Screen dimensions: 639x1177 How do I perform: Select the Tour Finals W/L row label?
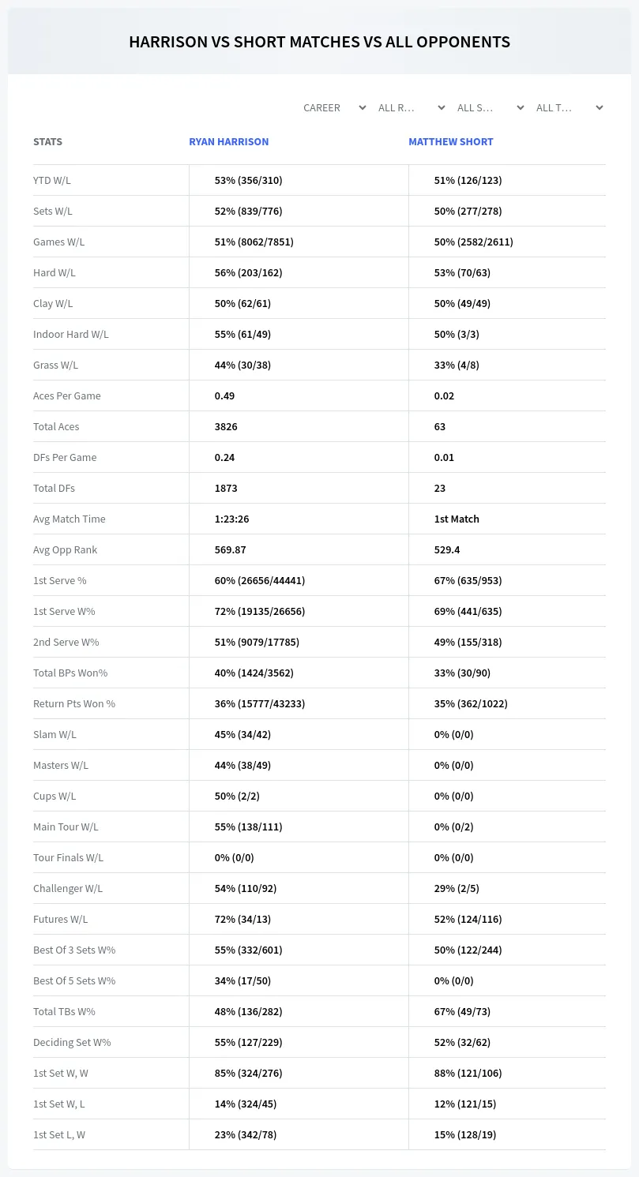point(68,857)
